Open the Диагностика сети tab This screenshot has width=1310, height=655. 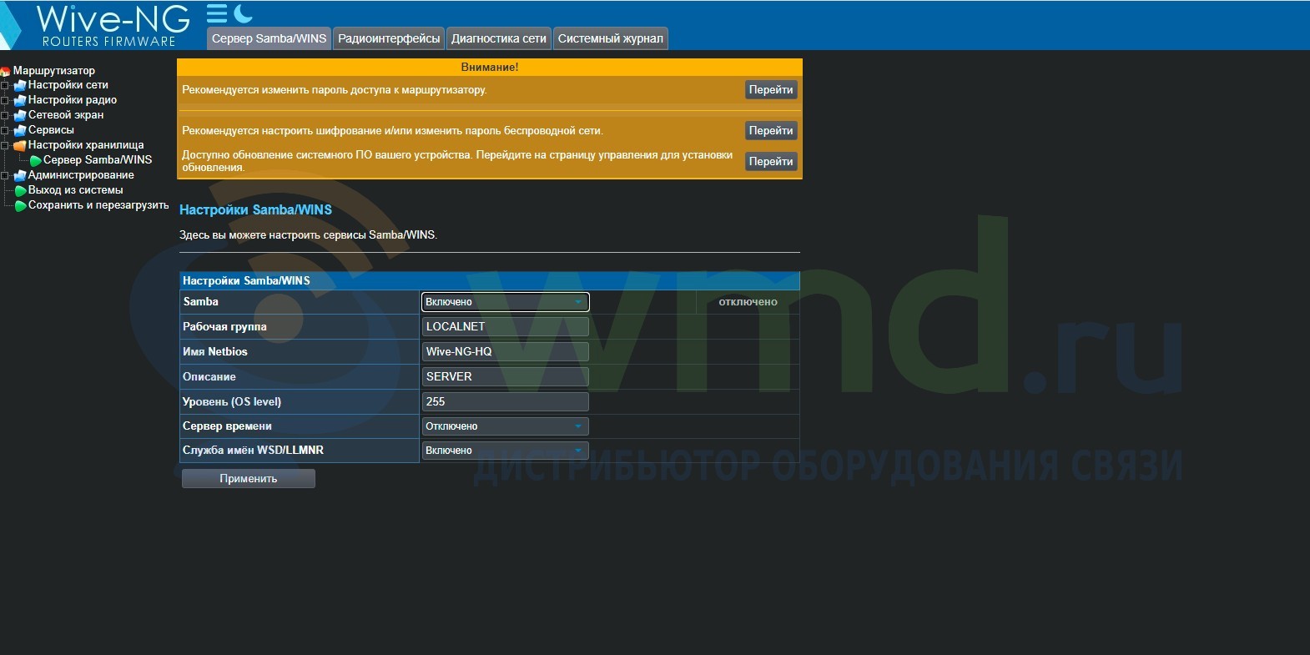[x=499, y=38]
